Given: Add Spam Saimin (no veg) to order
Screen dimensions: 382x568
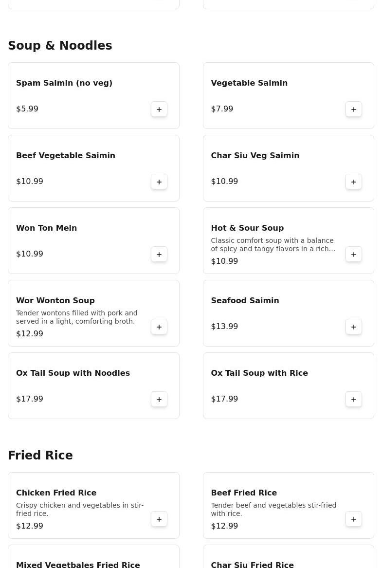Looking at the screenshot, I should 159,110.
